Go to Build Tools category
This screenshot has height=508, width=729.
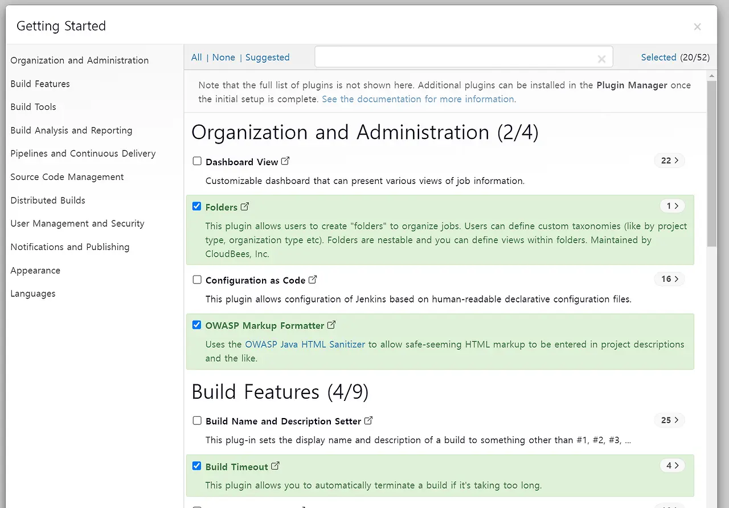click(33, 107)
